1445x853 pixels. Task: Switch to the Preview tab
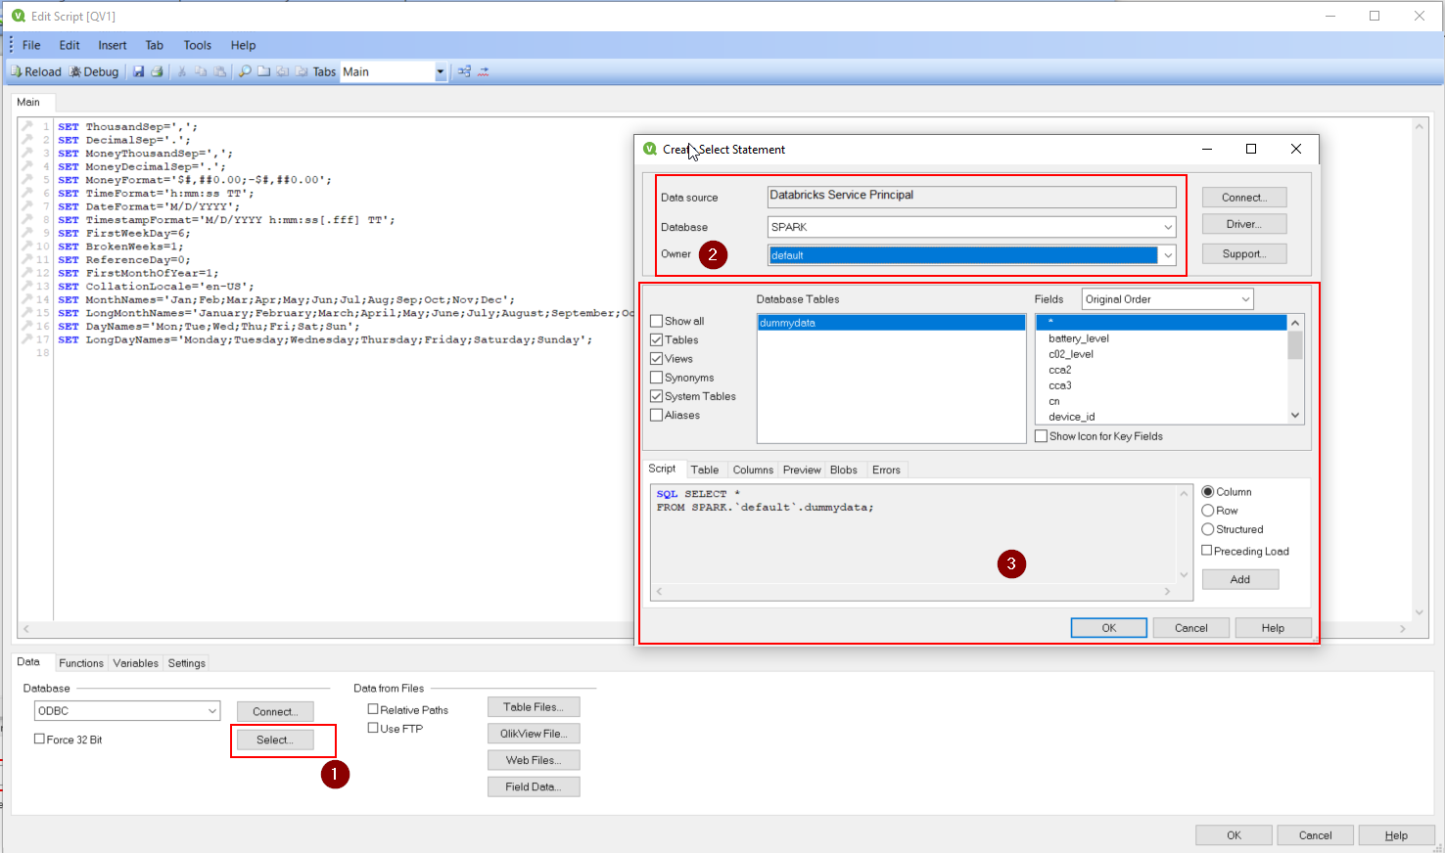[801, 470]
